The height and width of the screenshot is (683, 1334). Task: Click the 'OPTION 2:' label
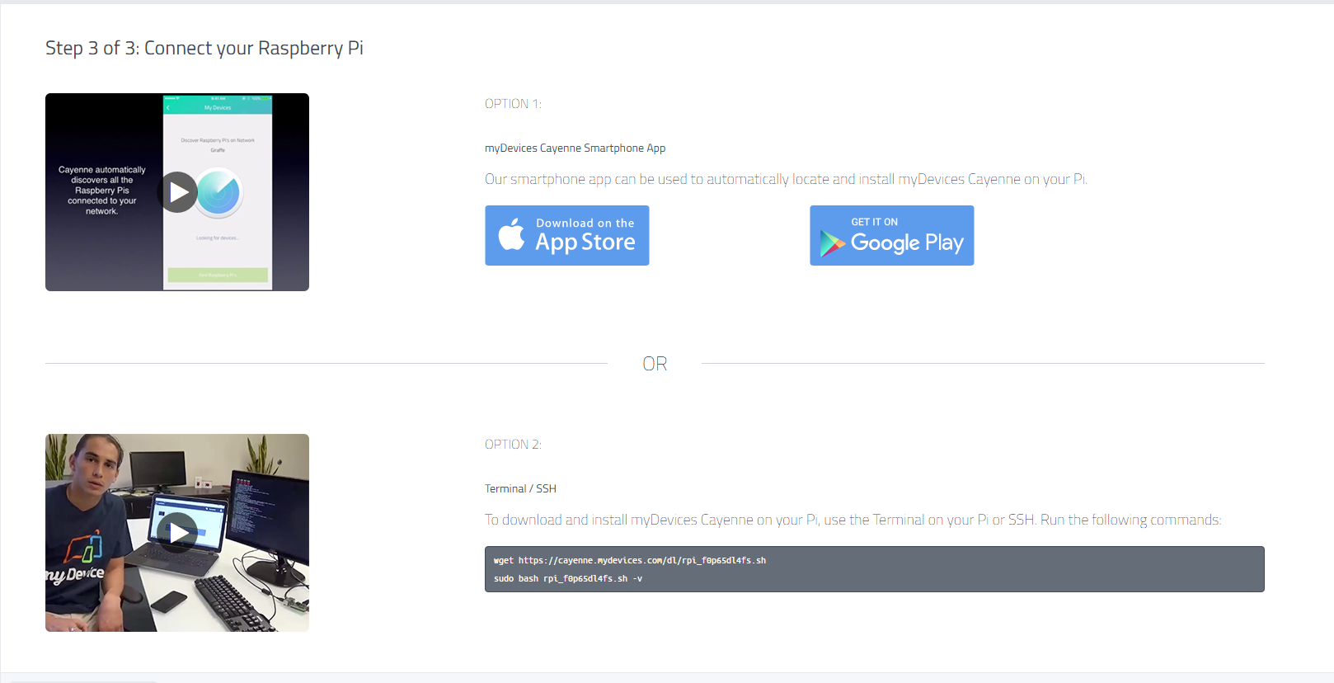click(513, 445)
